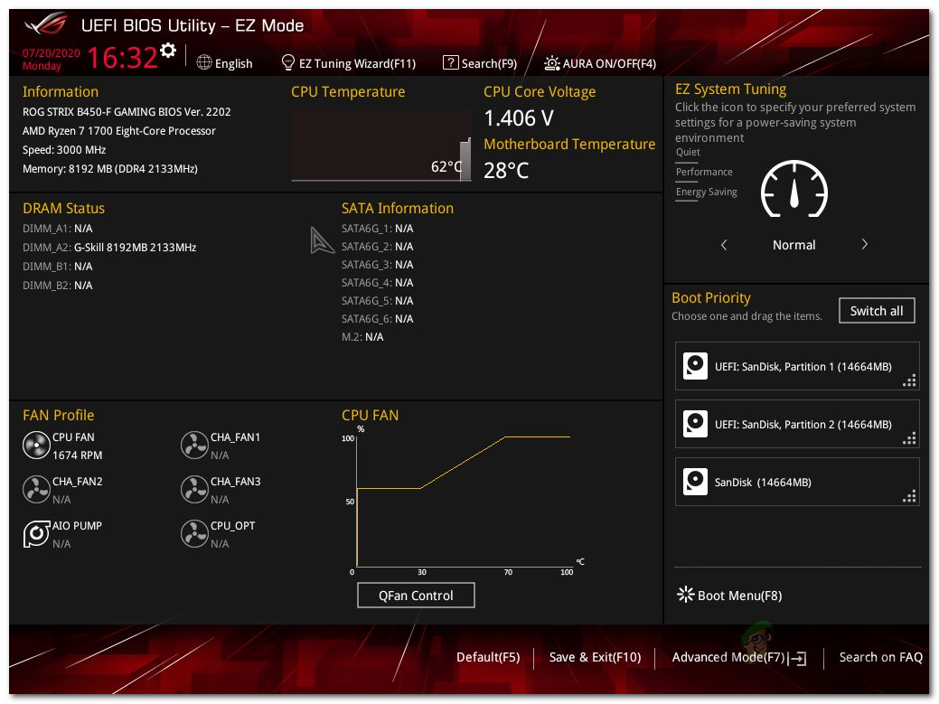
Task: Select next system tuning mode arrow
Action: click(864, 244)
